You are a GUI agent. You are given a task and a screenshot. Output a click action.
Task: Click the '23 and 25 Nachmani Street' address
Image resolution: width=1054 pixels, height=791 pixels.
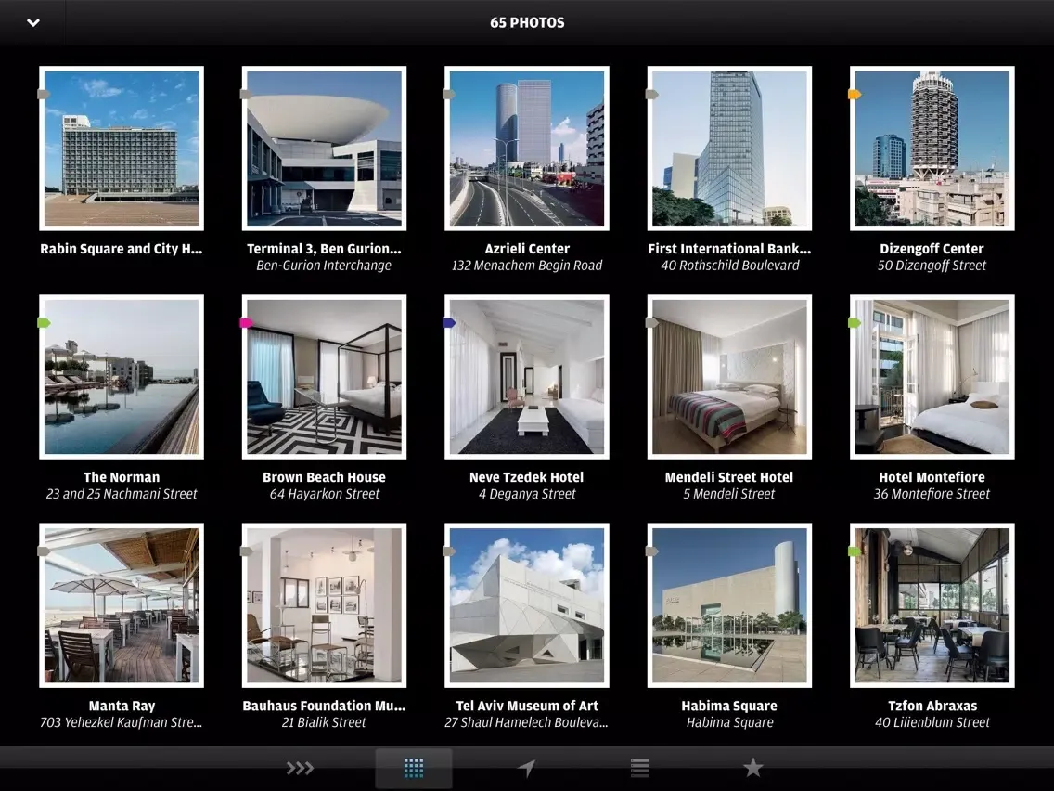[122, 494]
